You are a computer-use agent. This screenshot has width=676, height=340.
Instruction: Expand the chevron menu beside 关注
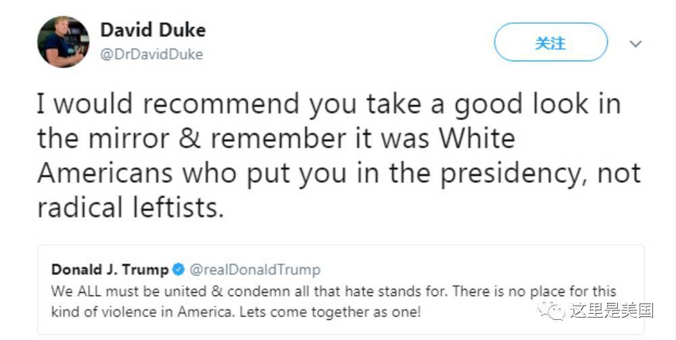[635, 44]
